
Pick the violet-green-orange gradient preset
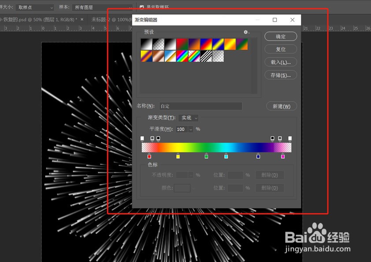[x=242, y=44]
